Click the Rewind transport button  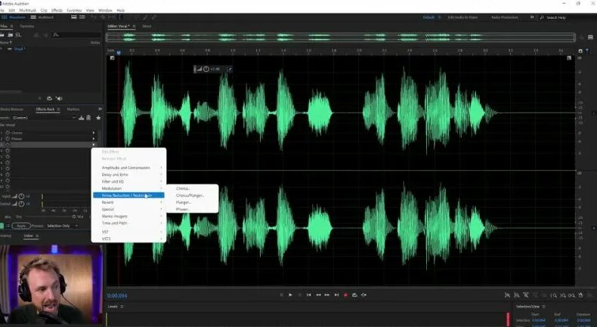coord(318,295)
